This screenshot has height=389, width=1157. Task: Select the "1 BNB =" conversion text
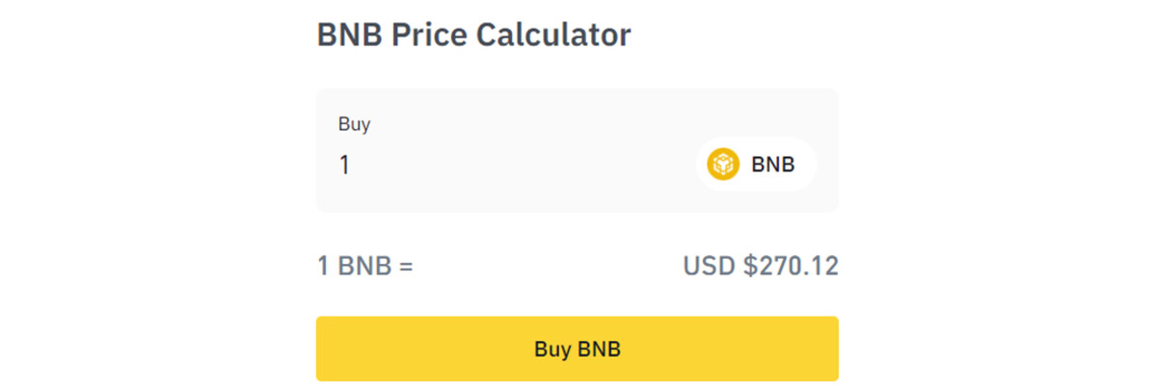365,266
